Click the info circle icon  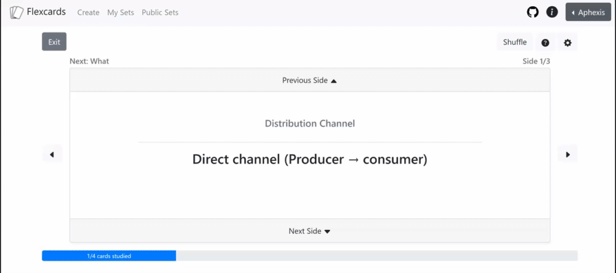click(x=553, y=12)
